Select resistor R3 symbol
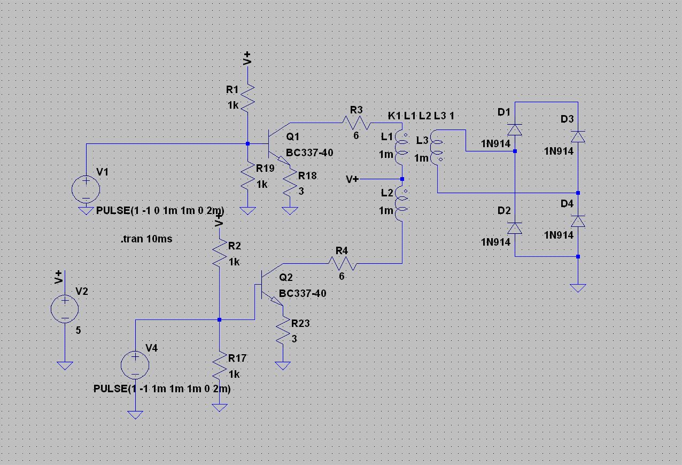The image size is (682, 465). click(x=355, y=123)
